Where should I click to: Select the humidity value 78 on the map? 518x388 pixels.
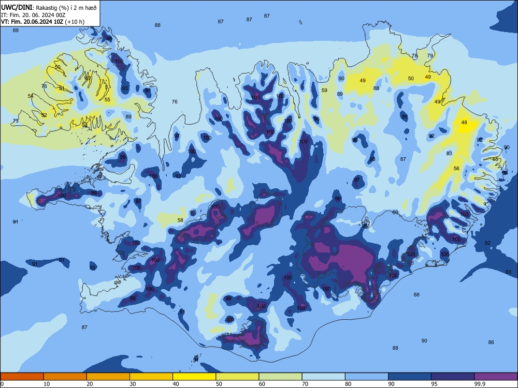point(414,56)
